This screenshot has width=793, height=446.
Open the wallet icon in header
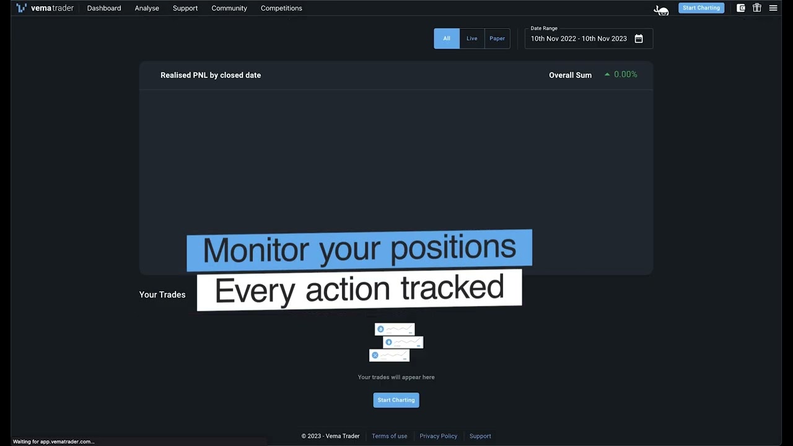[741, 8]
